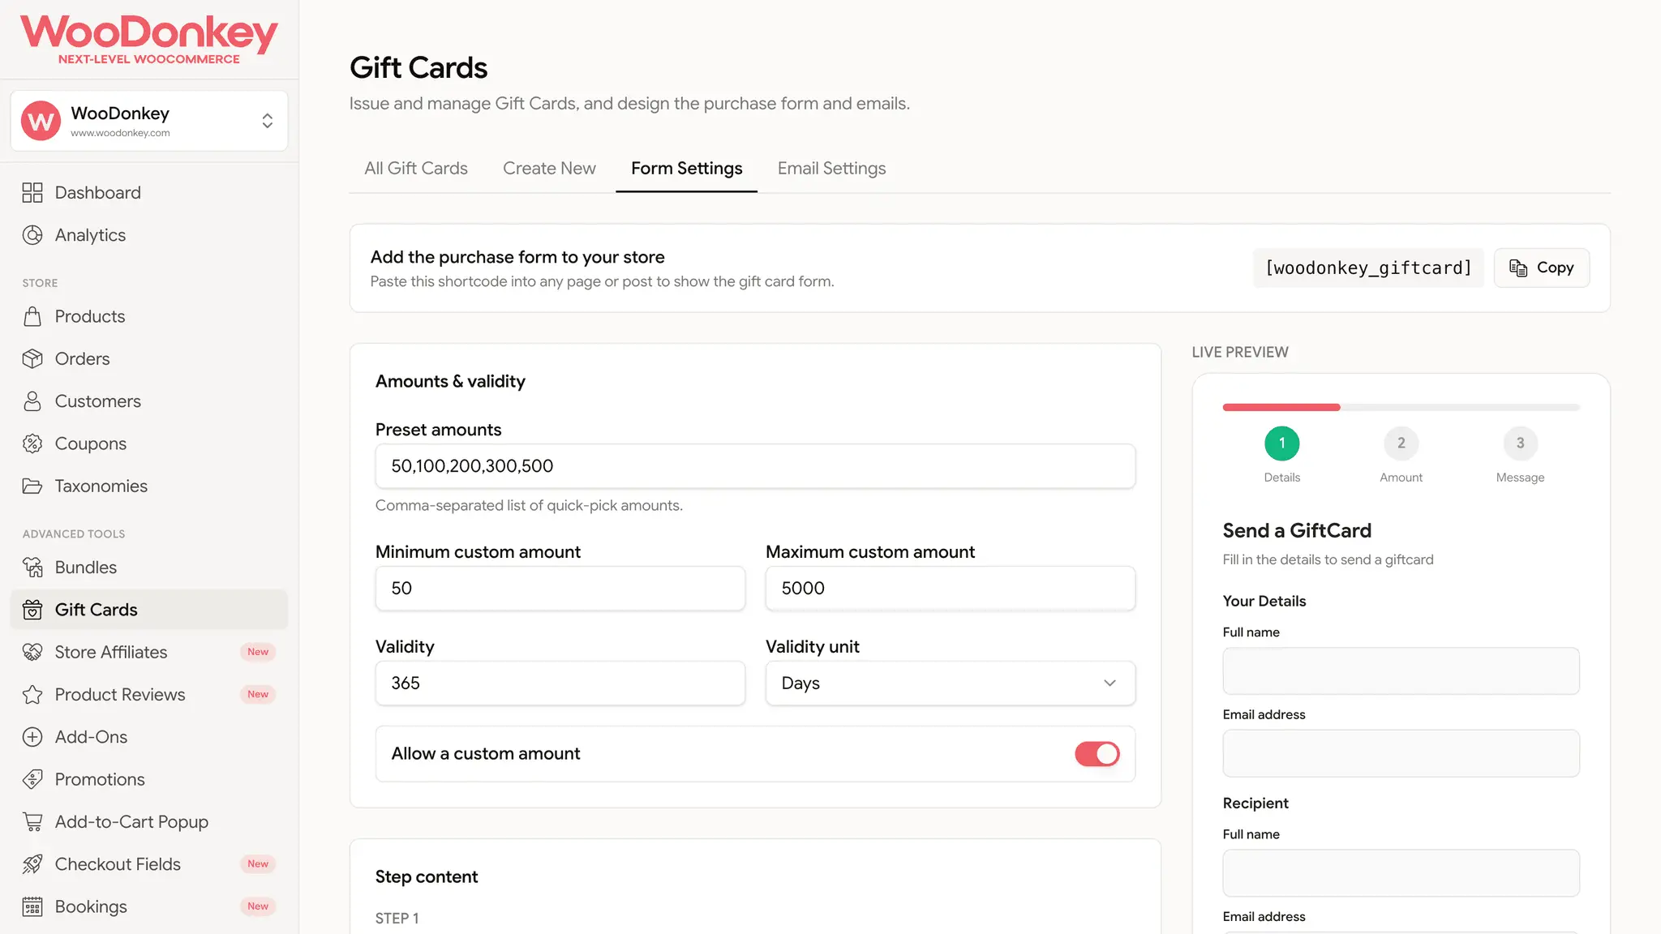Open Bundles from sidebar
This screenshot has width=1661, height=934.
pos(149,568)
